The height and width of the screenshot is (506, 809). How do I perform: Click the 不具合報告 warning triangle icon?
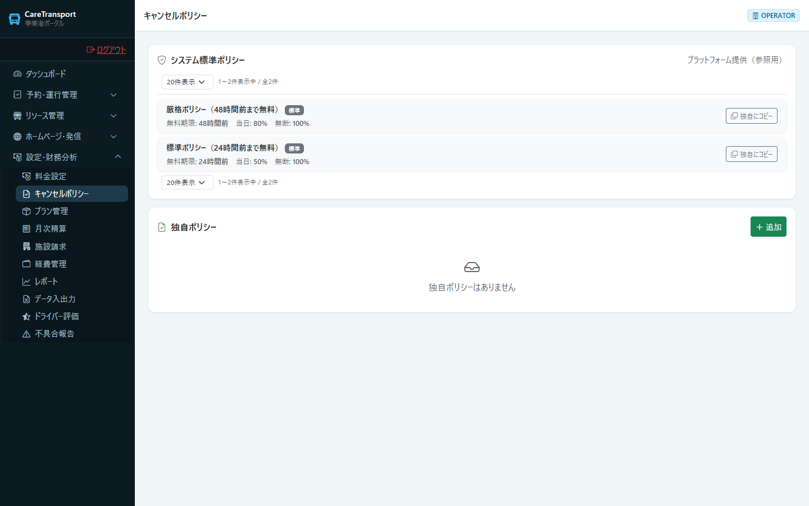[26, 334]
